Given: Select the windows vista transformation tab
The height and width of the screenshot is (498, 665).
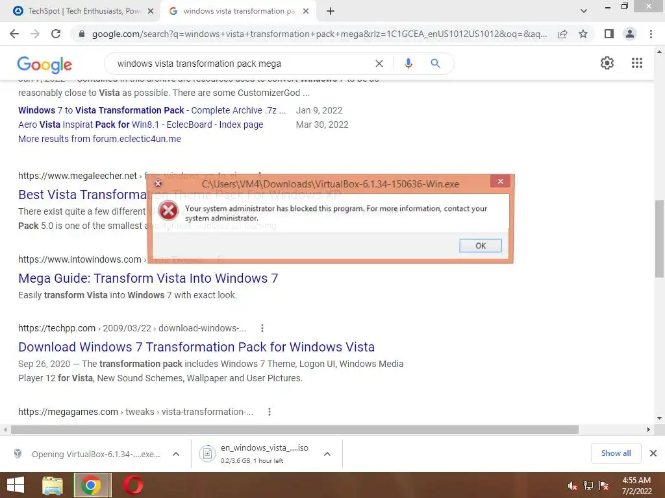Looking at the screenshot, I should click(239, 12).
